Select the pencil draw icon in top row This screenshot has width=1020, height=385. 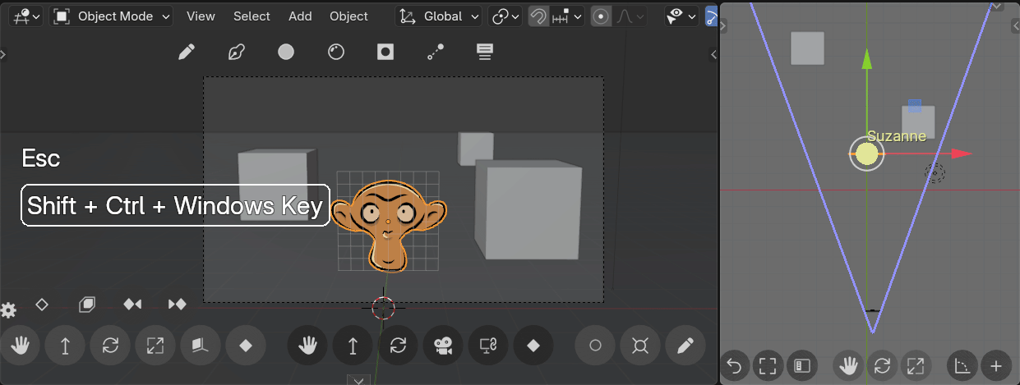point(187,53)
